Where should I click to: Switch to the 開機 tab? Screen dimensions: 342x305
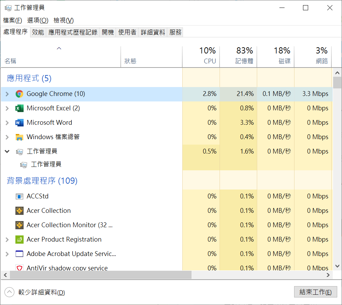click(108, 32)
